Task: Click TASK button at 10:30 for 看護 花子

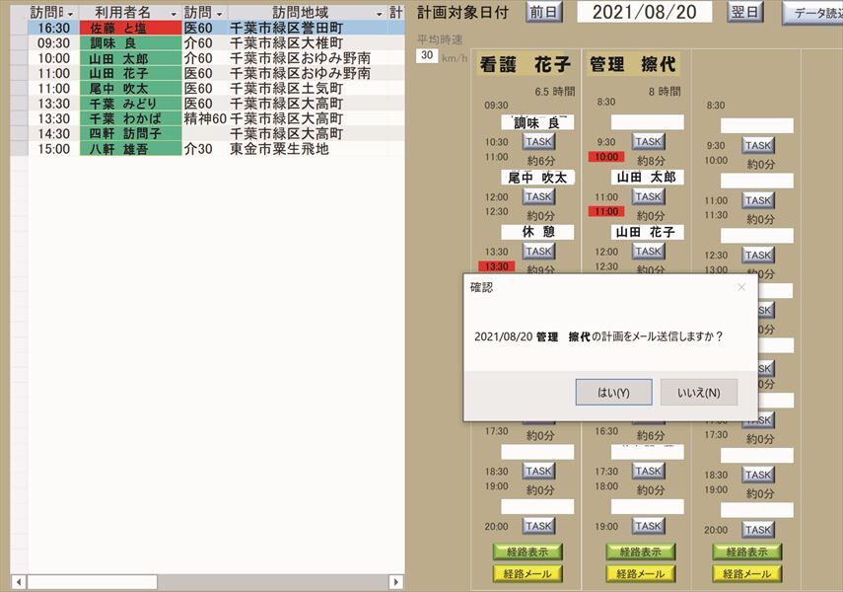Action: 538,141
